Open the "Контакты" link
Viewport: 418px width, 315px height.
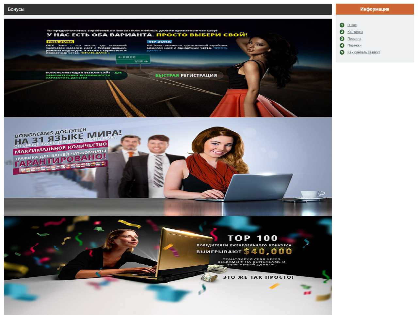355,32
